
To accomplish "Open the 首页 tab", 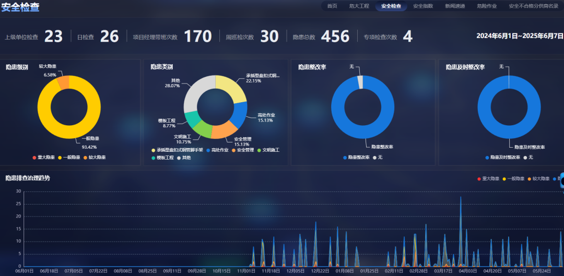I will coord(332,6).
